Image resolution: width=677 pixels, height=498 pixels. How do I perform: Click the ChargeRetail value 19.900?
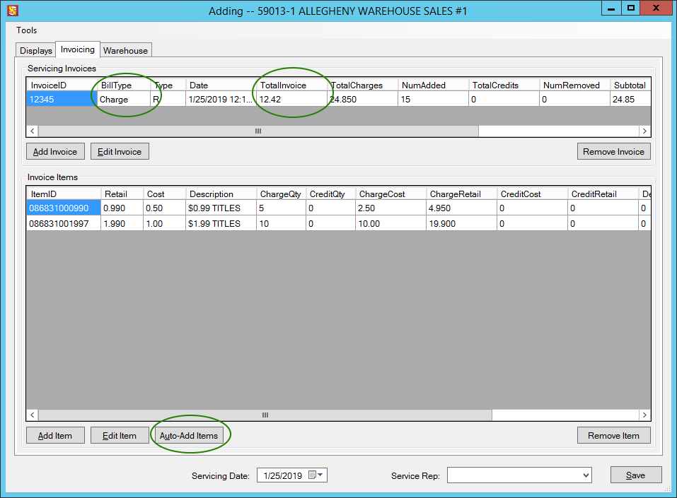(x=461, y=223)
